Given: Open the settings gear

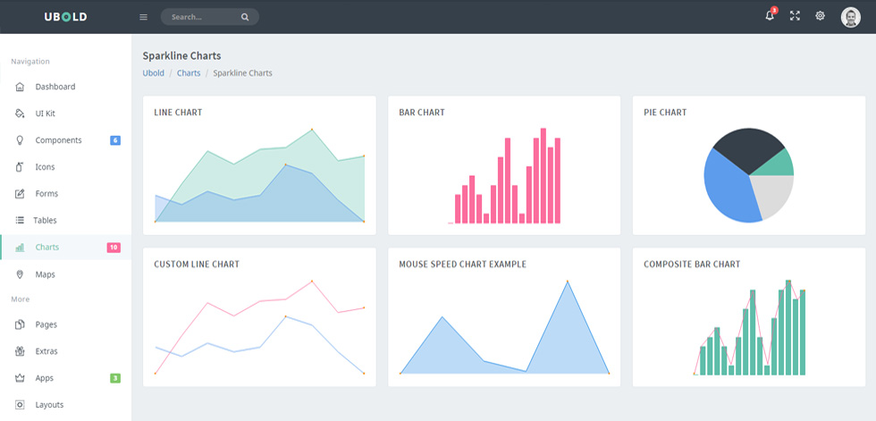Looking at the screenshot, I should click(820, 15).
